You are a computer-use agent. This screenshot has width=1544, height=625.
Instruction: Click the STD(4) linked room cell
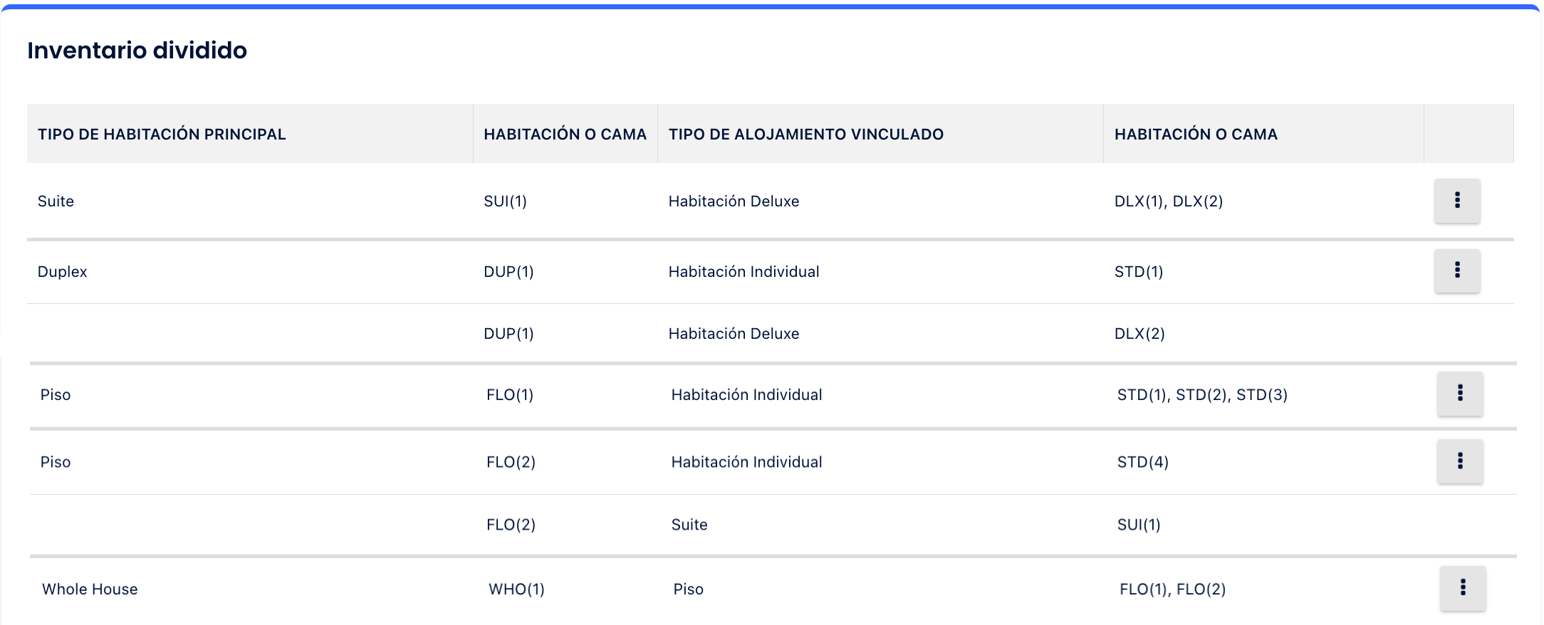coord(1142,463)
